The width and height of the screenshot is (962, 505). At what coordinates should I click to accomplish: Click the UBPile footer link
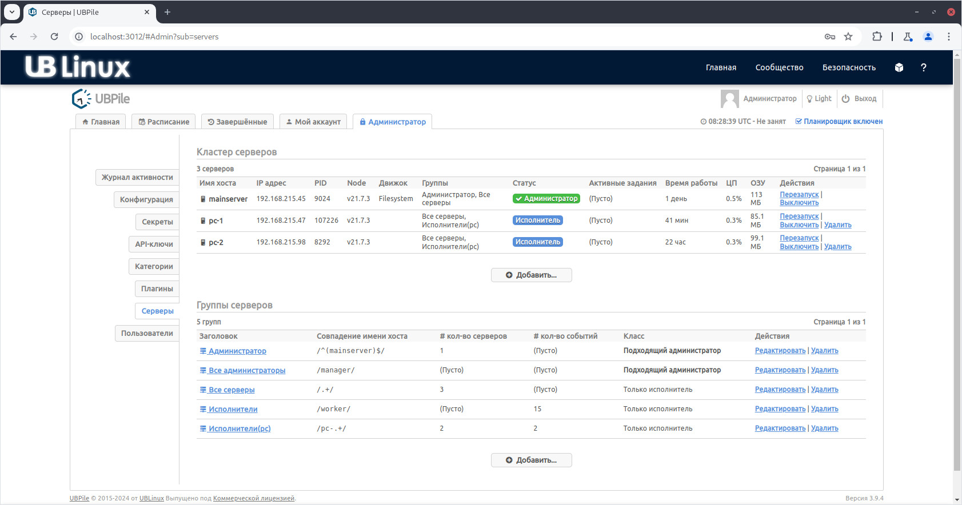(79, 498)
